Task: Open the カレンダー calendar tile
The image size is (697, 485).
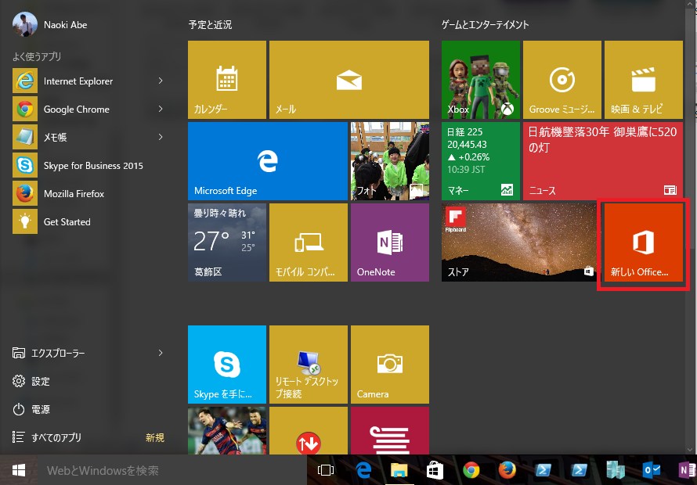Action: pos(226,80)
